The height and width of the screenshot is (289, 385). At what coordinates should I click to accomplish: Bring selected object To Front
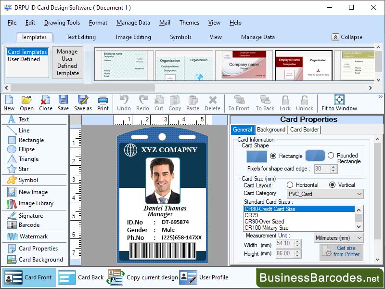(x=239, y=103)
